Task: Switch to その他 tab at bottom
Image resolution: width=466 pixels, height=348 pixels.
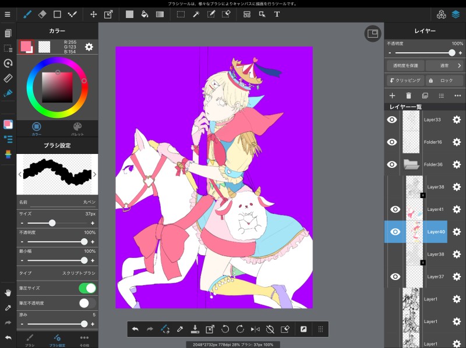Action: 84,340
